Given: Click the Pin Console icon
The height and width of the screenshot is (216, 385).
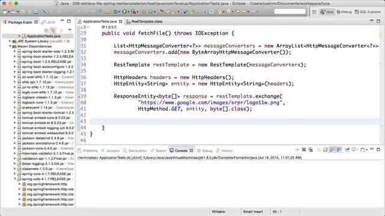Looking at the screenshot, I should tap(347, 149).
